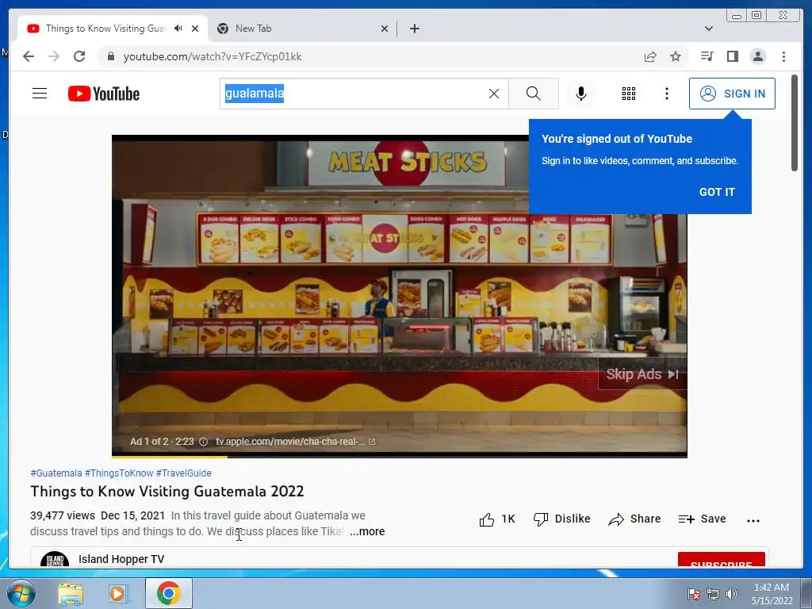Click the SIGN IN button
812x609 pixels.
coord(732,94)
